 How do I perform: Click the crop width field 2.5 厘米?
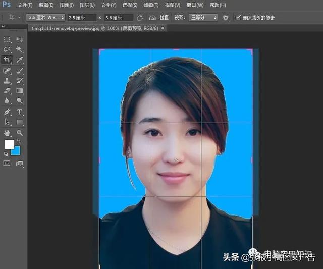82,18
